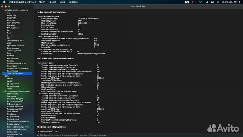
Task: Select Thunderbolt/USB4 in the sidebar
Action: coord(16,40)
